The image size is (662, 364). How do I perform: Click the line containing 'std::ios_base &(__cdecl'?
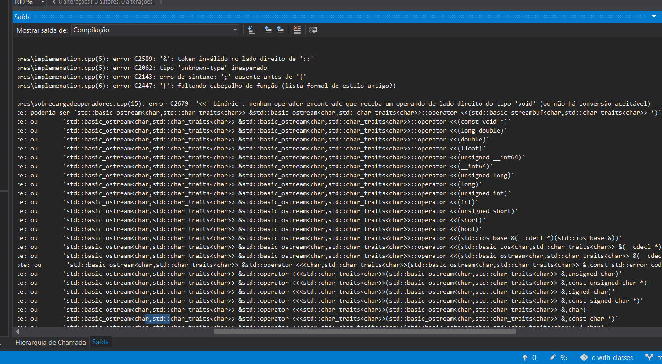coord(320,238)
